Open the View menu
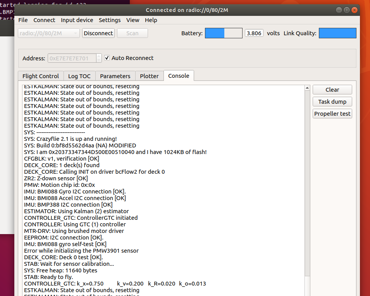Screen dimensions: 370x296 pyautogui.click(x=133, y=20)
